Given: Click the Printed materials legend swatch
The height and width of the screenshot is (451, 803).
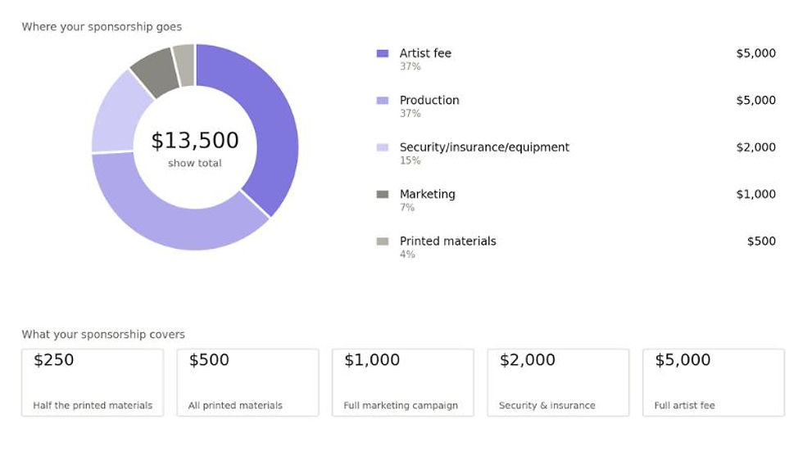Looking at the screenshot, I should [x=382, y=241].
